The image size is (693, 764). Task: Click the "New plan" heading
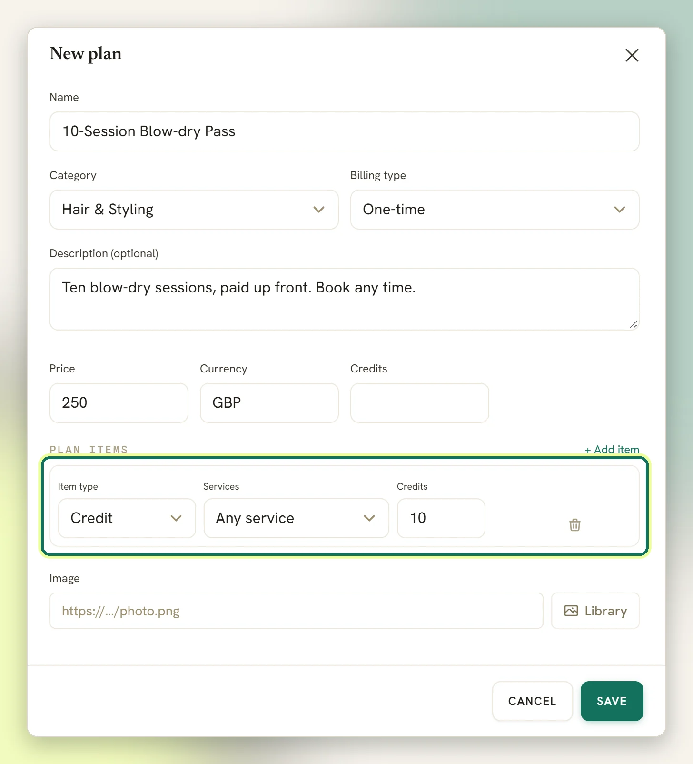click(x=86, y=54)
